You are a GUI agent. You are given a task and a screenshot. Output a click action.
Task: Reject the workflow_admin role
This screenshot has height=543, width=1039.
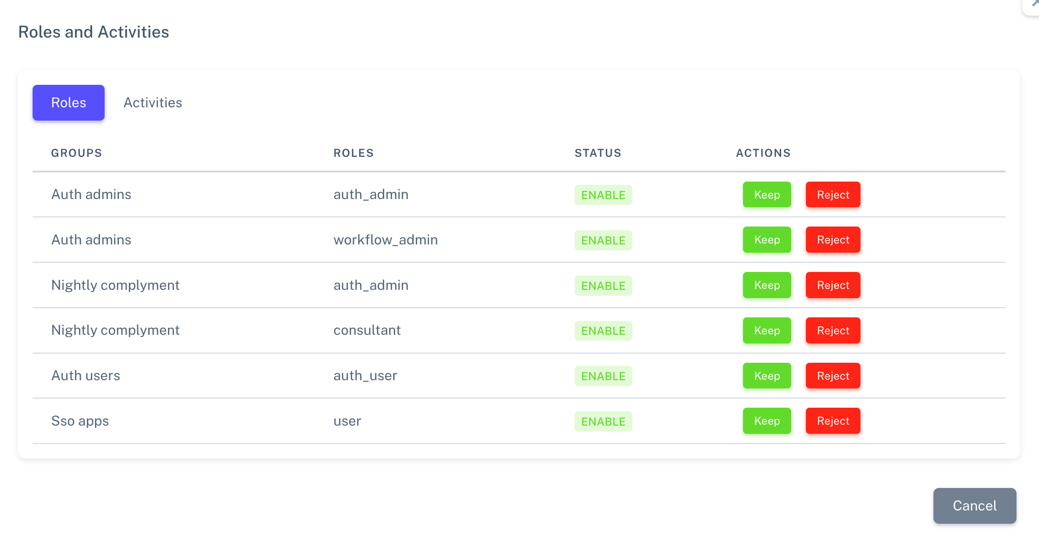(833, 240)
